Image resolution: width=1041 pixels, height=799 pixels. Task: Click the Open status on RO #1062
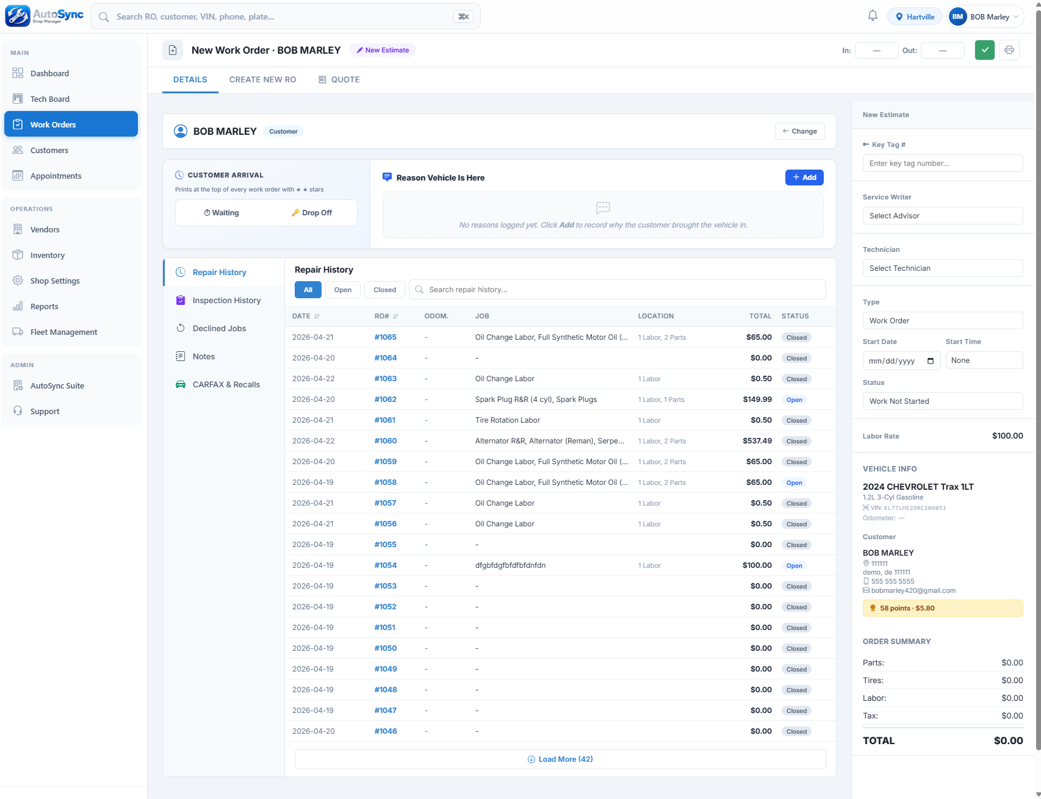pos(794,399)
